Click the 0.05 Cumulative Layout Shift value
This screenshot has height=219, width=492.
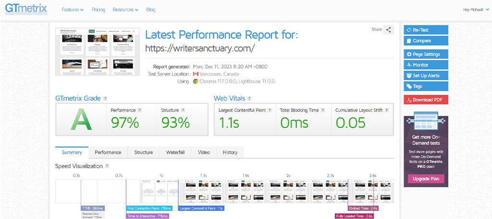(x=350, y=122)
